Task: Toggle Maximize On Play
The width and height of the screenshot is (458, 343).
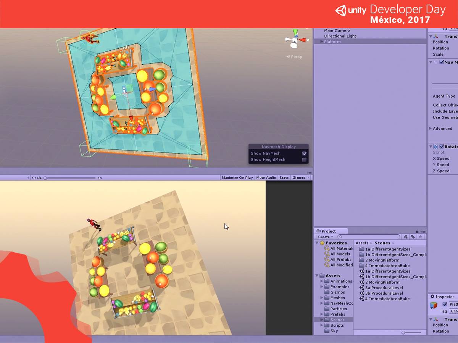Action: [x=237, y=178]
